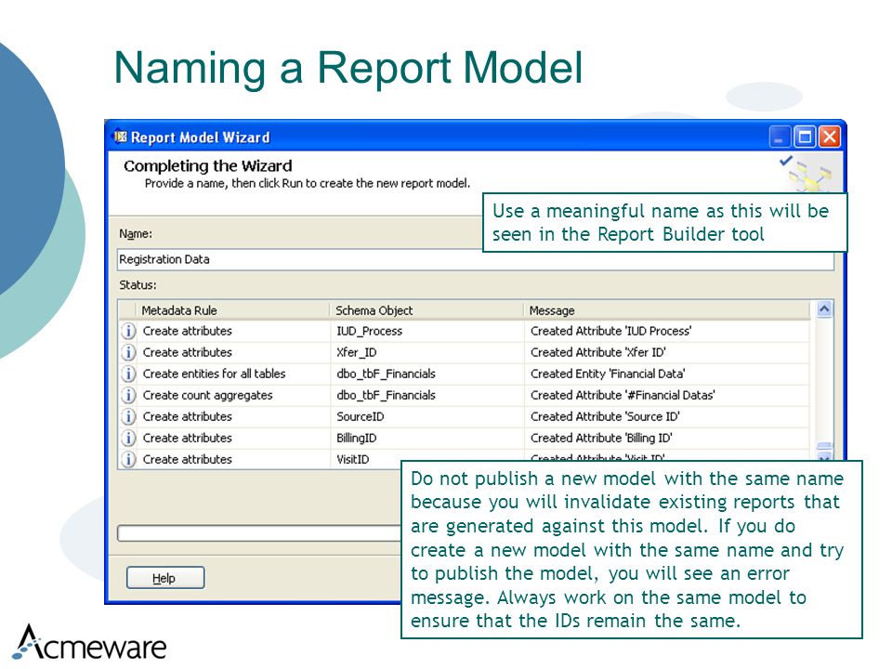Select 'Created Attribute '#Financial Datas'' message
Screen dimensions: 892x669
pos(623,396)
